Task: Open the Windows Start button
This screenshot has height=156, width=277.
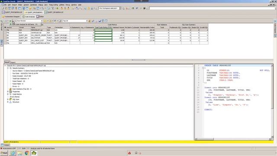Action: coord(4,153)
